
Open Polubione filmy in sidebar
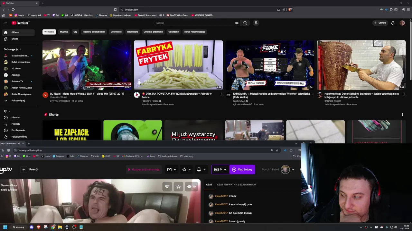[18, 137]
